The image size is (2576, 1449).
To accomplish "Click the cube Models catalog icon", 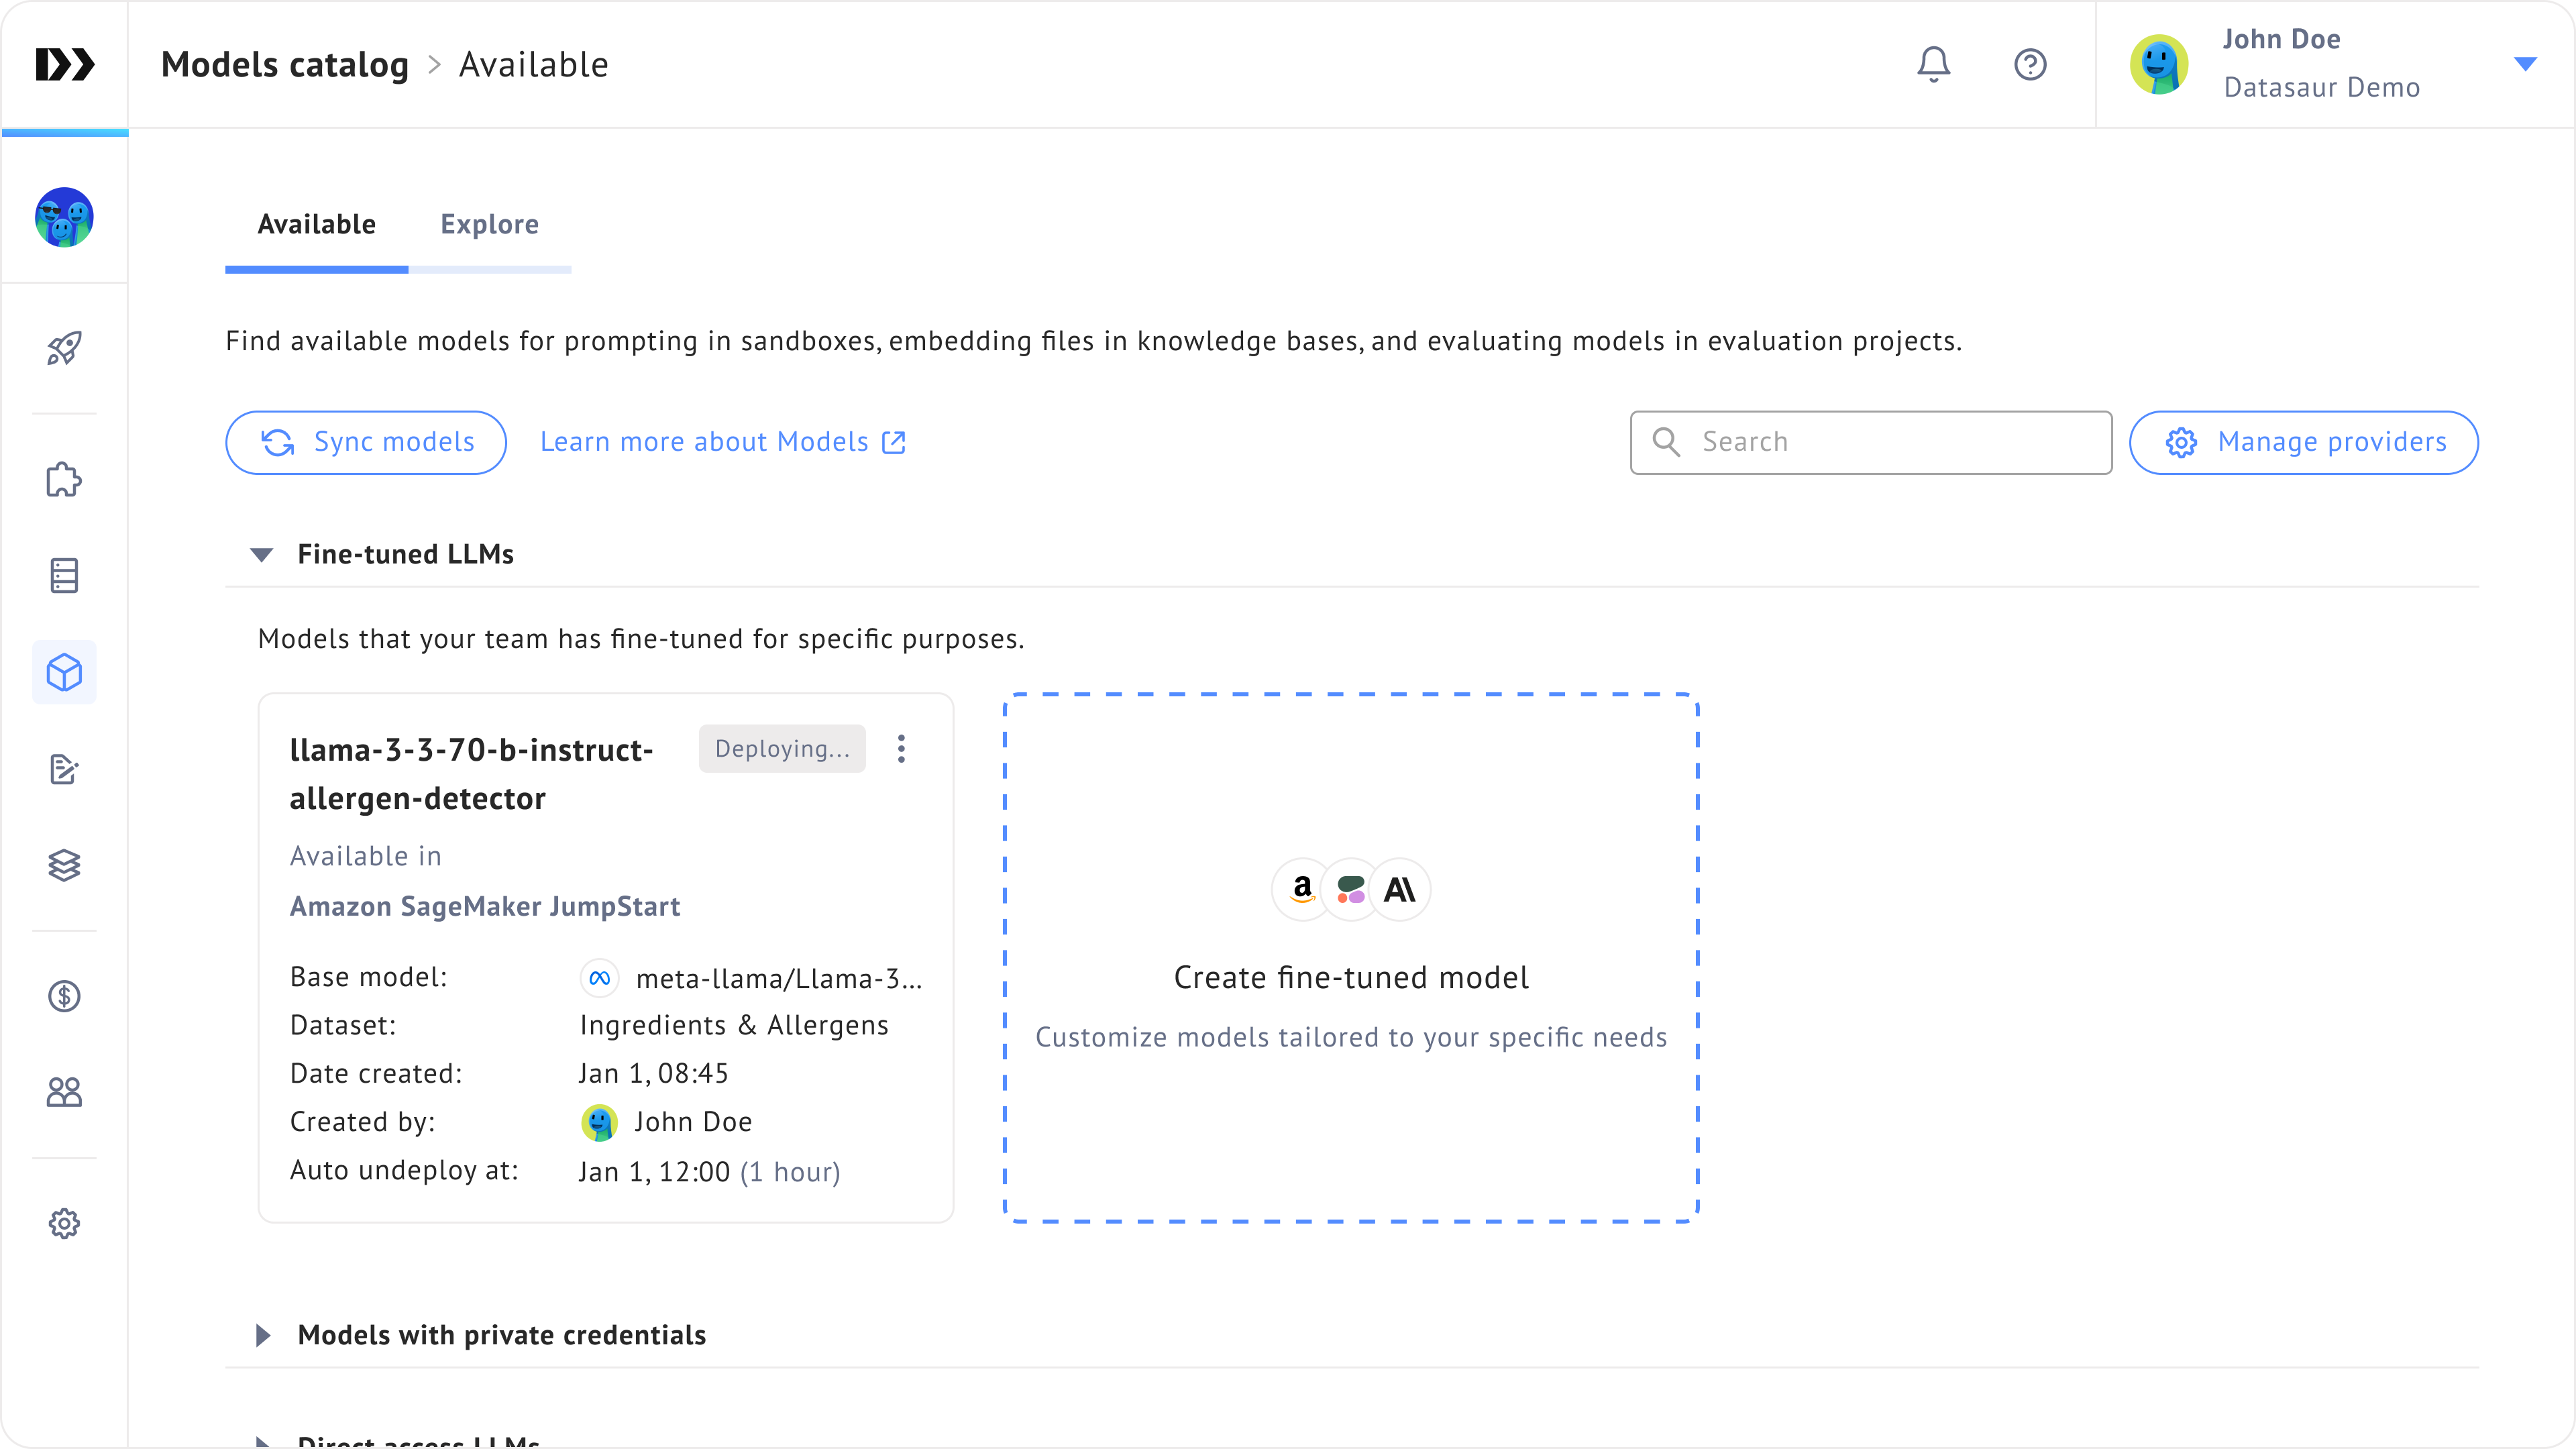I will pyautogui.click(x=64, y=672).
